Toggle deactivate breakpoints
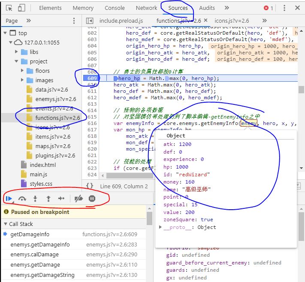 [x=78, y=199]
